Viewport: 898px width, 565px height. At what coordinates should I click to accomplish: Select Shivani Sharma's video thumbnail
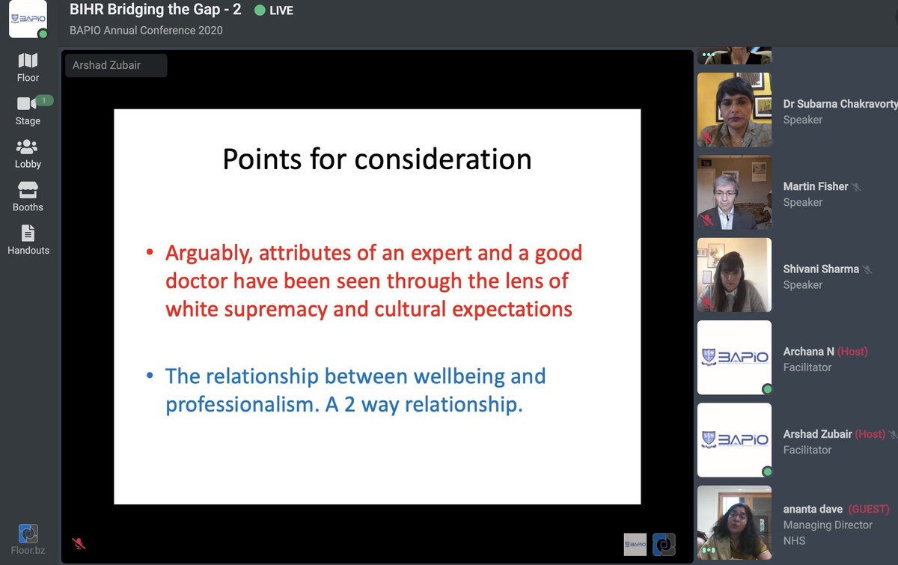(x=734, y=275)
